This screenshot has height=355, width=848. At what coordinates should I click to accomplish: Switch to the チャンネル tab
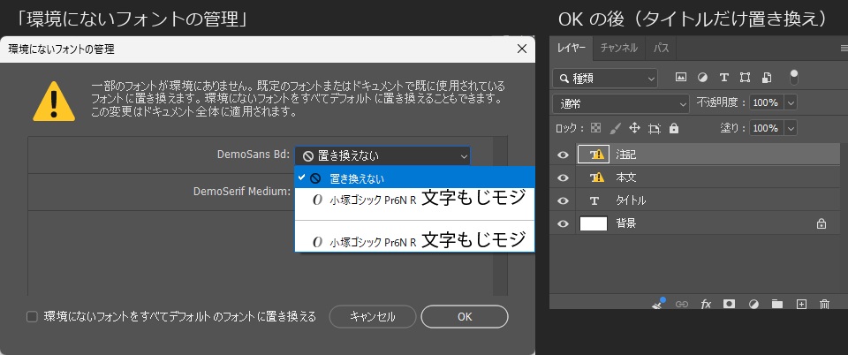[x=618, y=48]
